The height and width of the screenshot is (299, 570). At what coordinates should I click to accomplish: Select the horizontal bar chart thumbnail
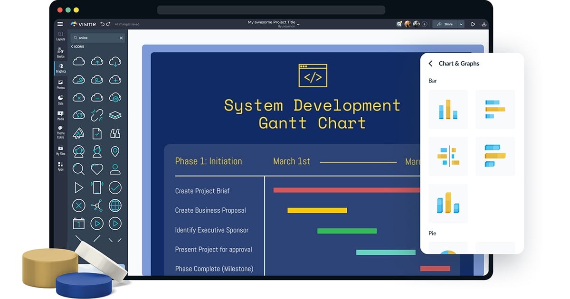495,109
